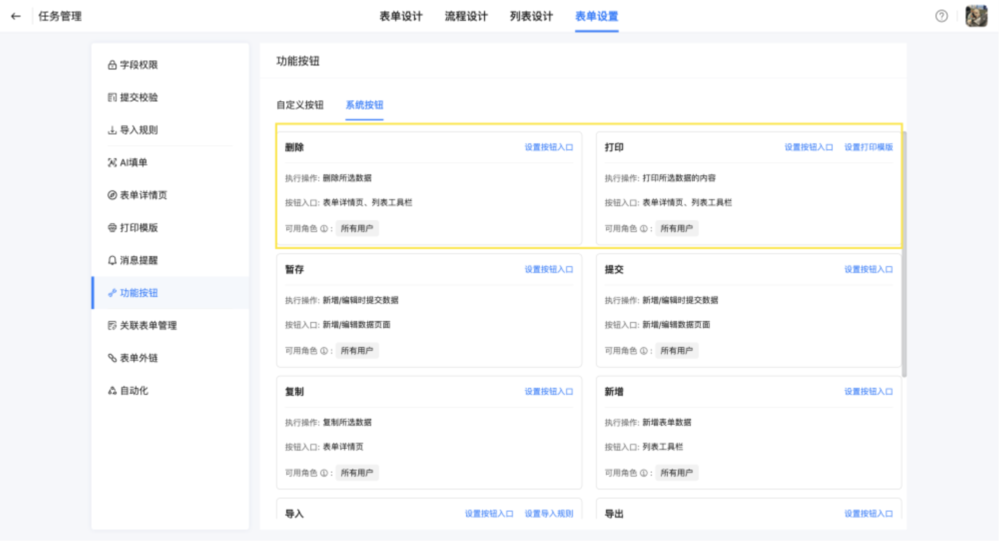Switch to 流程设计 top tab
The image size is (999, 541).
466,16
